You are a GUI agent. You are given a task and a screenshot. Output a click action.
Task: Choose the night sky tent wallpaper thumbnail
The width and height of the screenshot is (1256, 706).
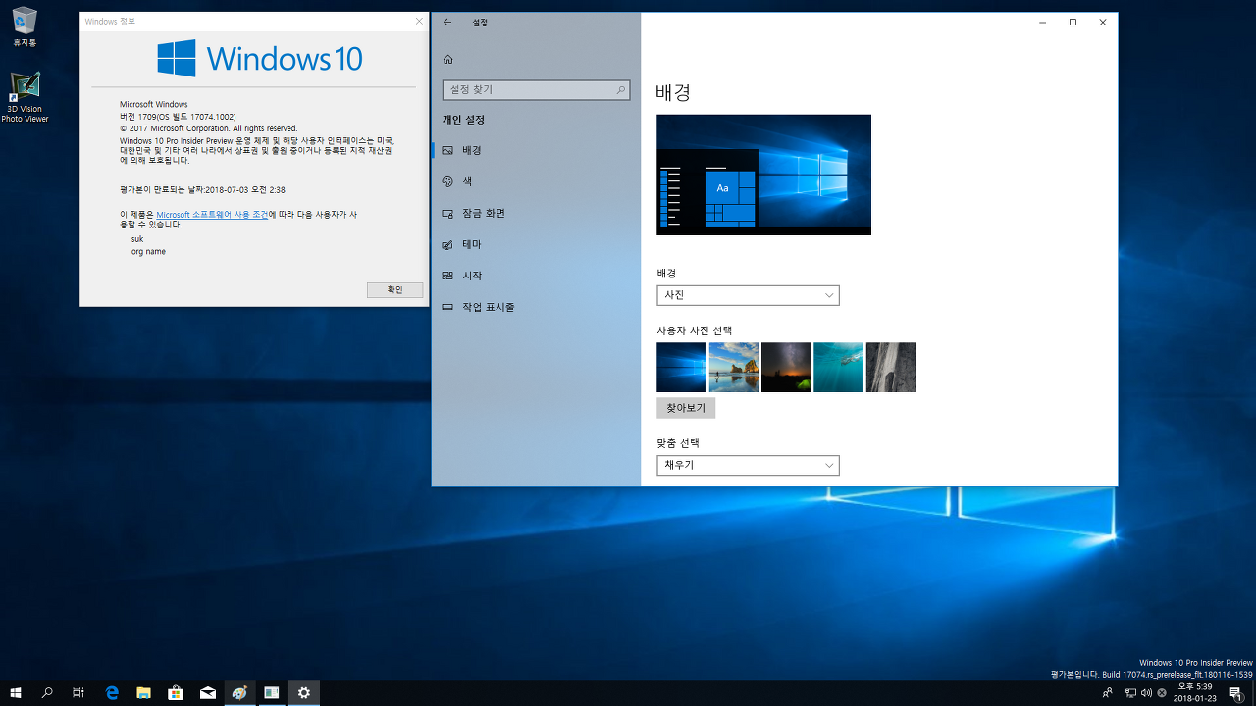(786, 367)
